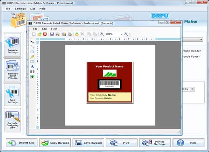Screen dimensions: 209x152
Task: Select the Barcode insert tool
Action: [32, 72]
